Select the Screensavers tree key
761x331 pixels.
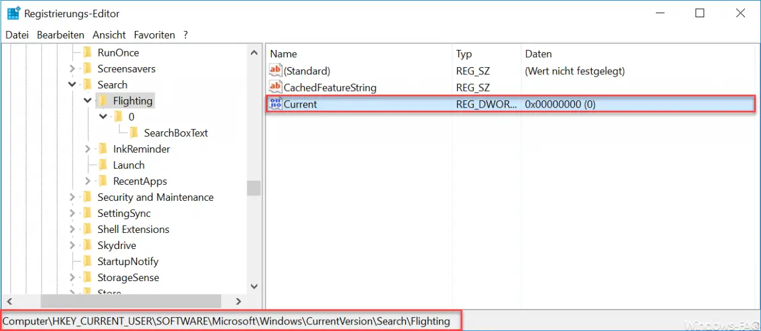[x=127, y=68]
